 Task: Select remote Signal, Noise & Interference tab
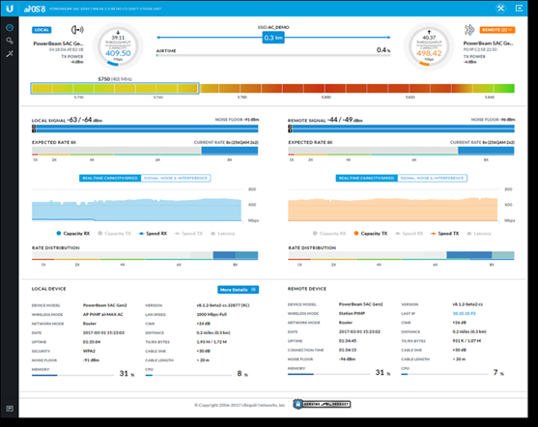[432, 178]
